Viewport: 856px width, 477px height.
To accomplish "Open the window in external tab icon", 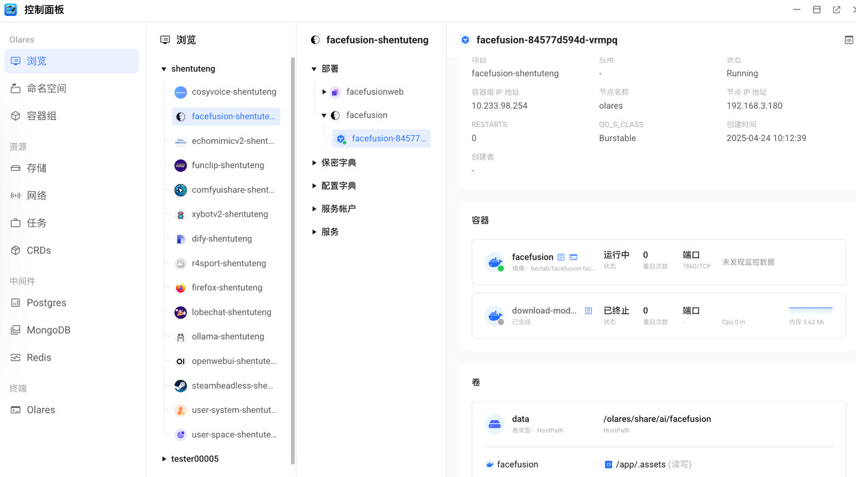I will point(837,10).
